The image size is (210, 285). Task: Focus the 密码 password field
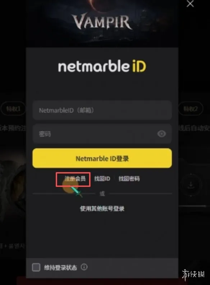102,134
